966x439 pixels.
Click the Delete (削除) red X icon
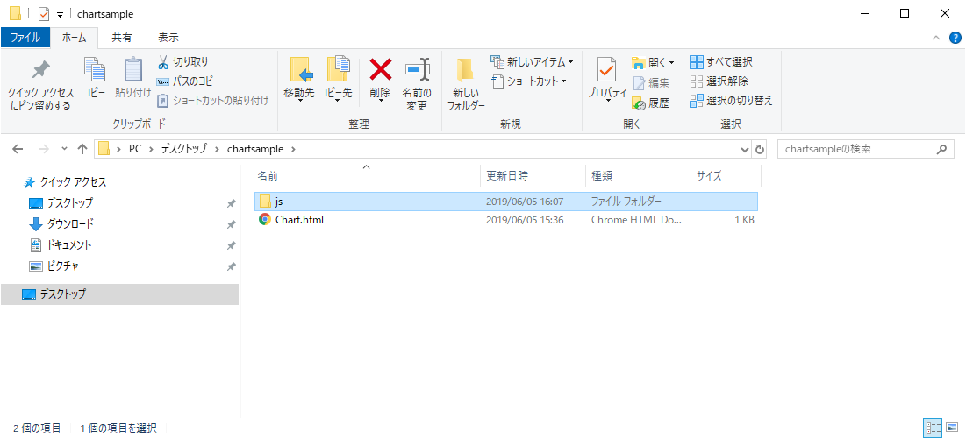[x=380, y=69]
